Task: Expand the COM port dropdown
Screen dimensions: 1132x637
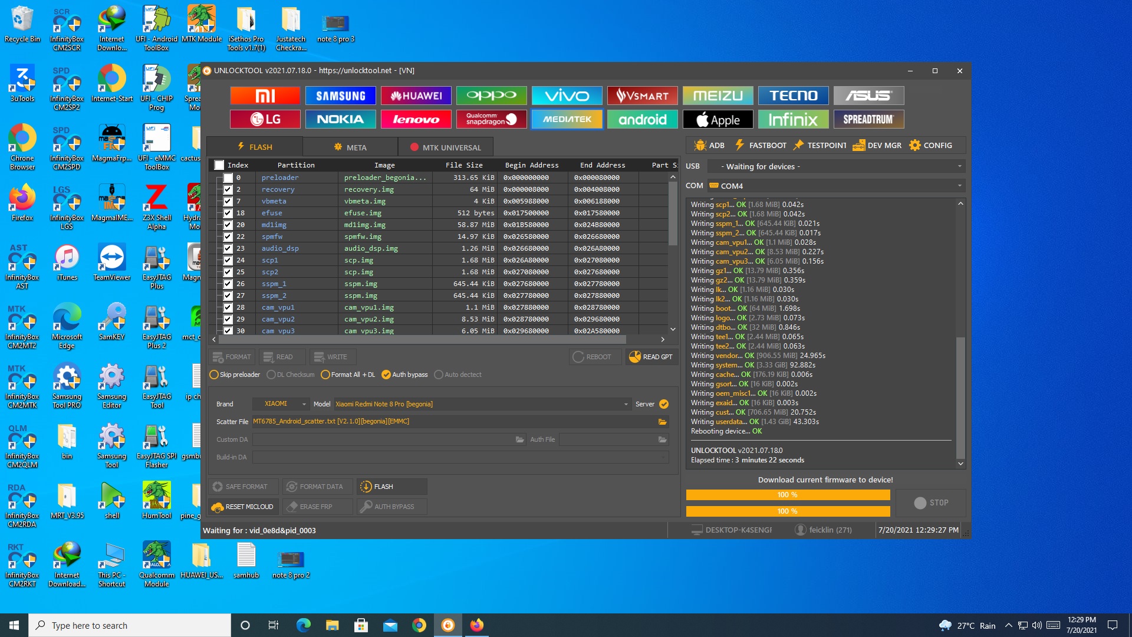Action: [x=960, y=186]
